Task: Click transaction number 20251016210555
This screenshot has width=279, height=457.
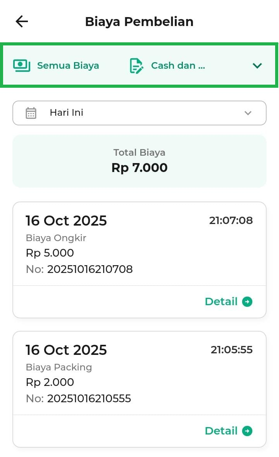Action: coord(89,398)
